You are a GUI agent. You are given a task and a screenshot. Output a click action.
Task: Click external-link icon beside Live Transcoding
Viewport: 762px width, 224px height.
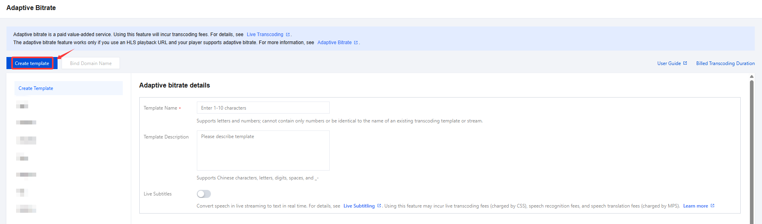coord(288,35)
